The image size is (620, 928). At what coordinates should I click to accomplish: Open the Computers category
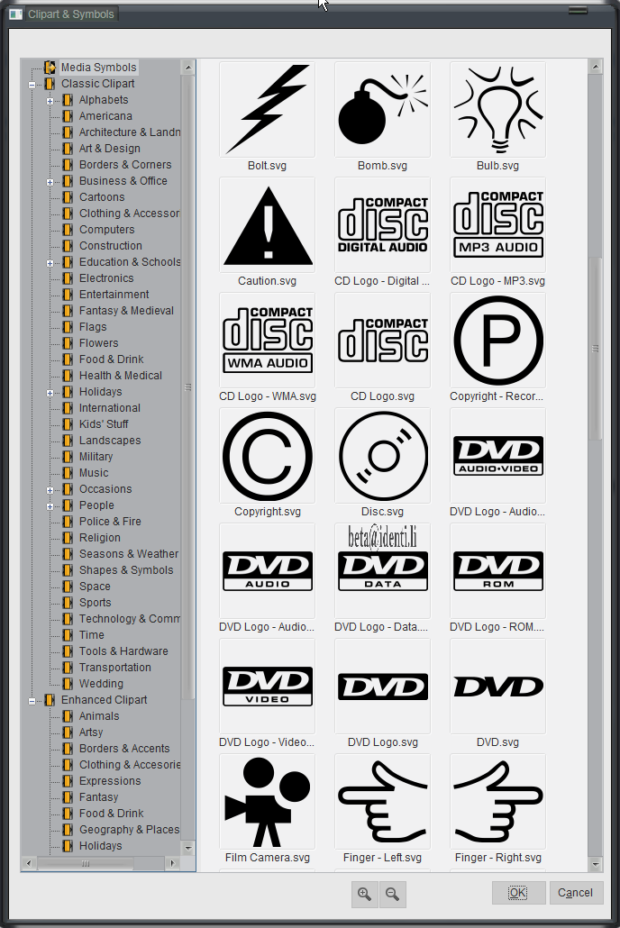pos(106,230)
